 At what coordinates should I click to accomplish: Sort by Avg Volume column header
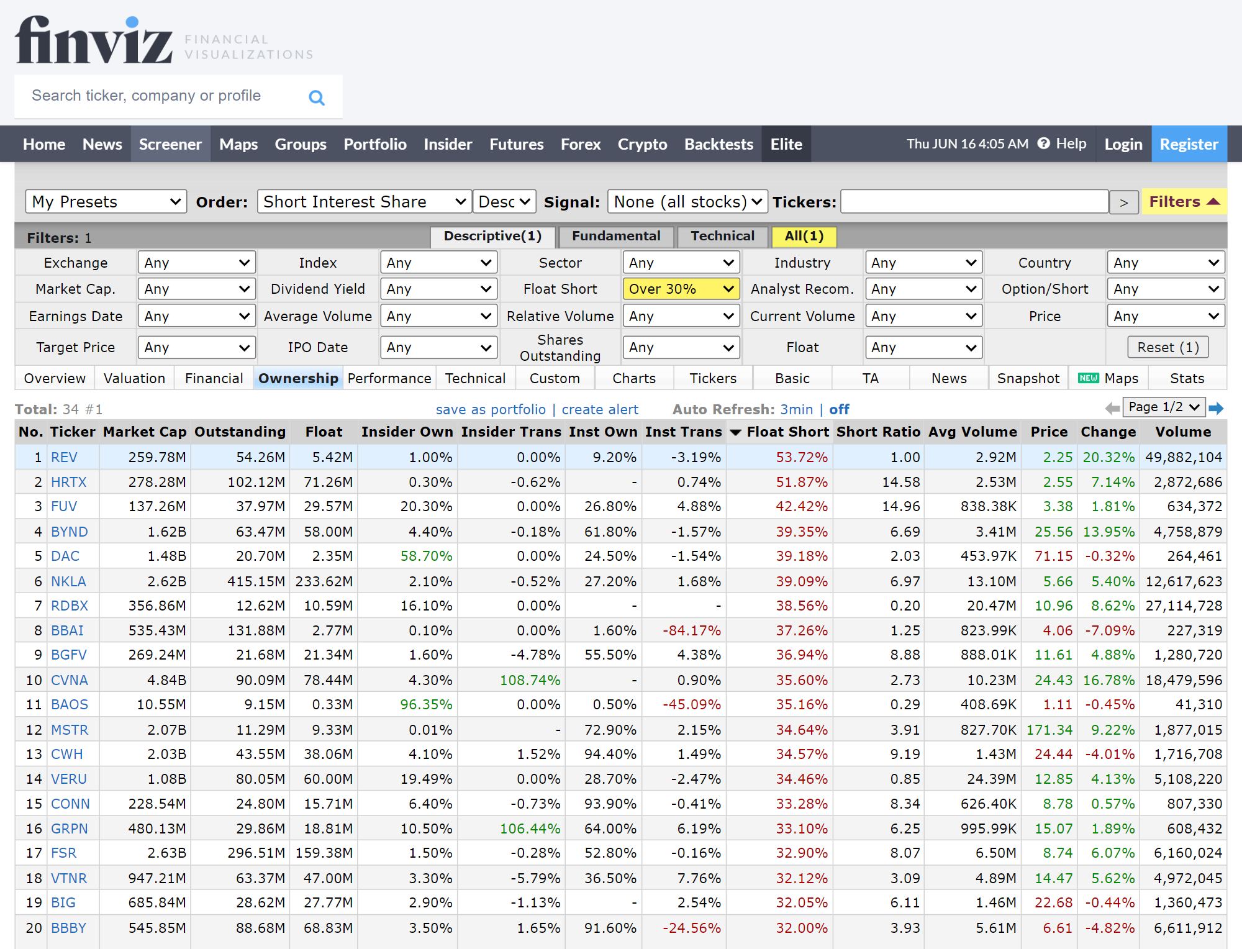click(972, 432)
